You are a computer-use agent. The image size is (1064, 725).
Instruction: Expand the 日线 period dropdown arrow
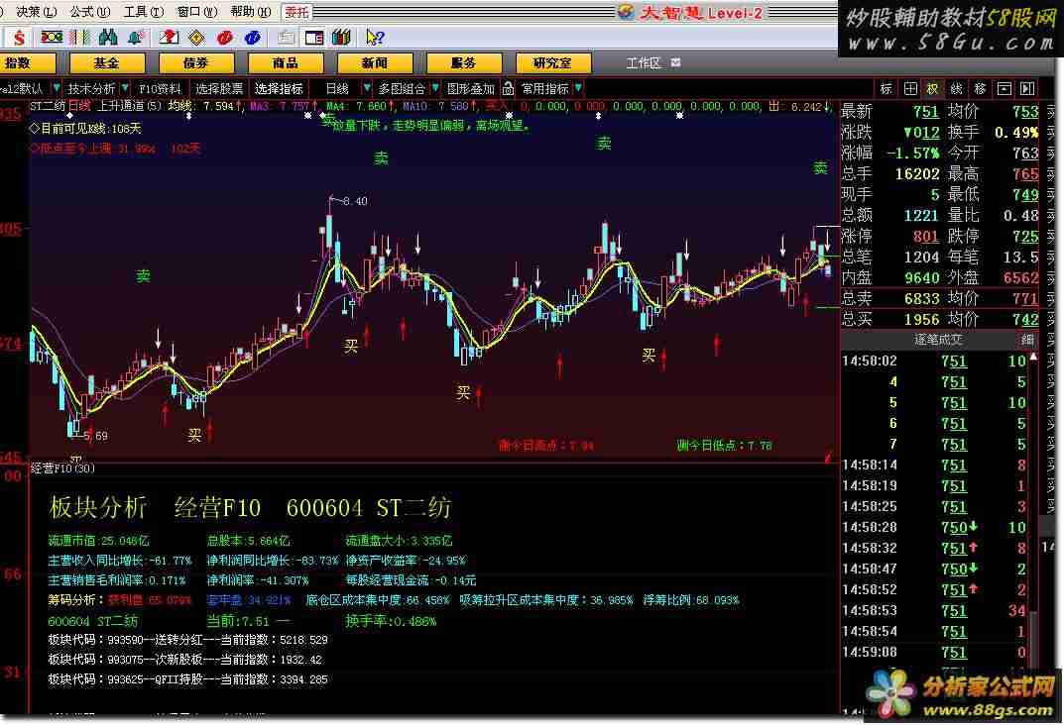tap(367, 88)
